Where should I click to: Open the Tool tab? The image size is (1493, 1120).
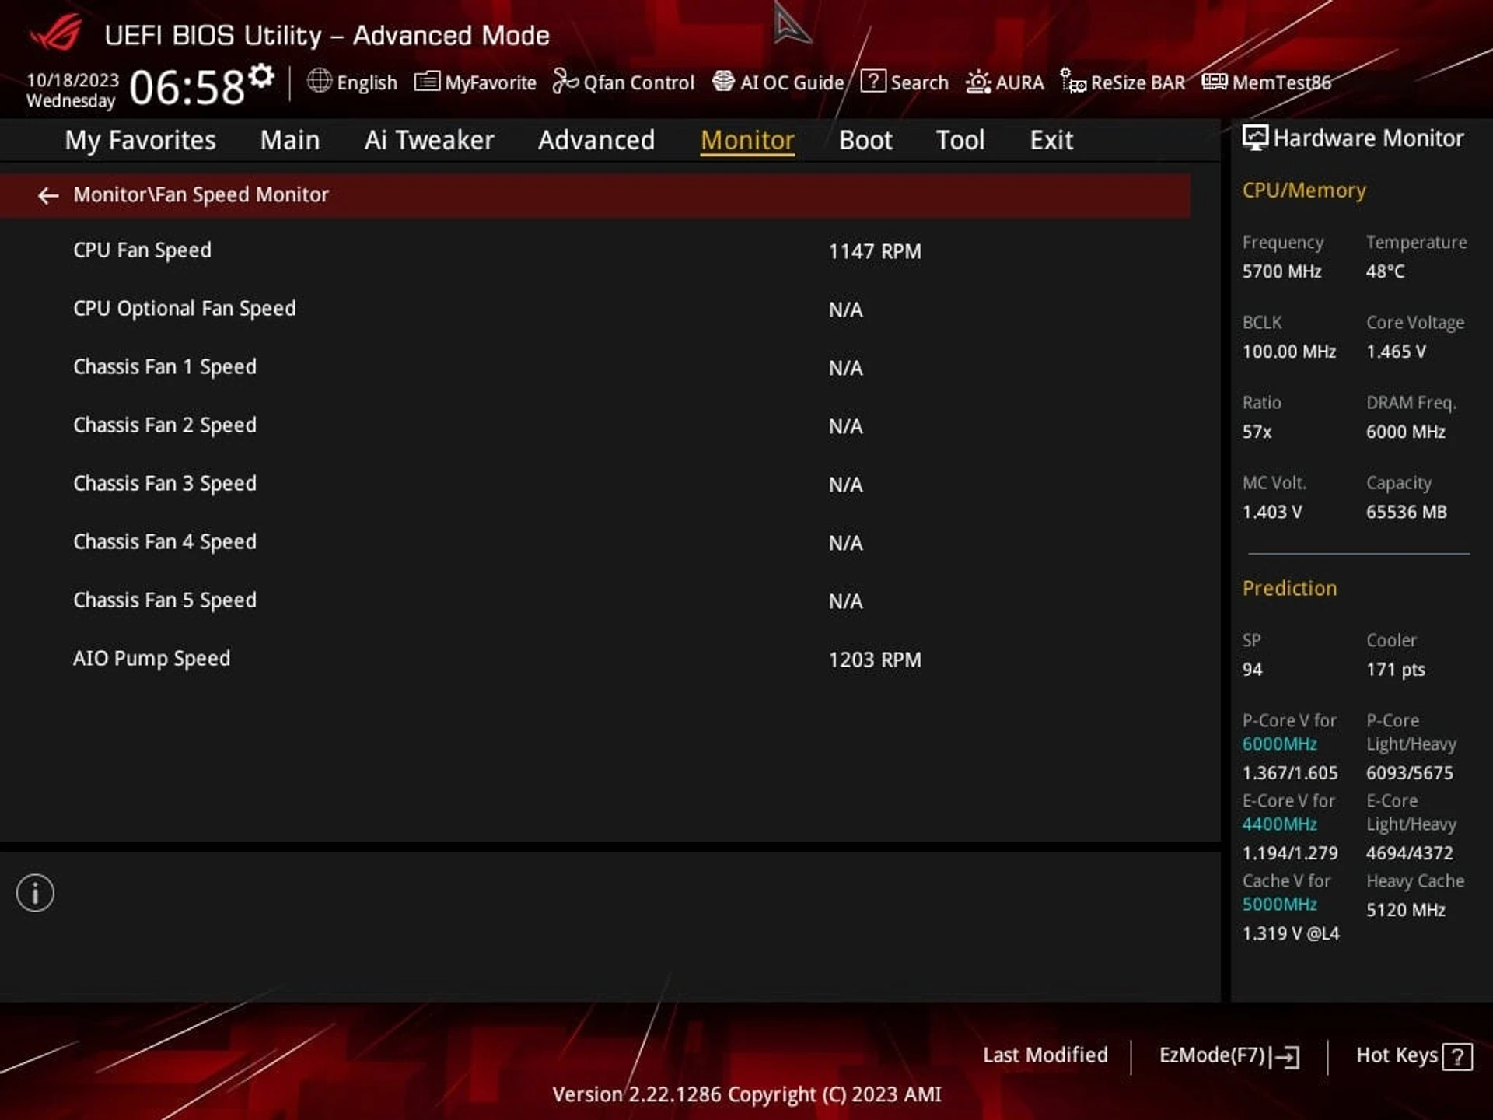(960, 140)
